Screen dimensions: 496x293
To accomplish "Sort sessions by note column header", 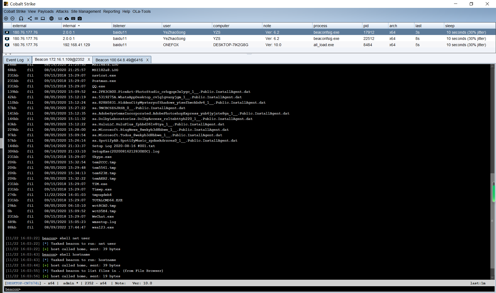I will click(x=287, y=26).
